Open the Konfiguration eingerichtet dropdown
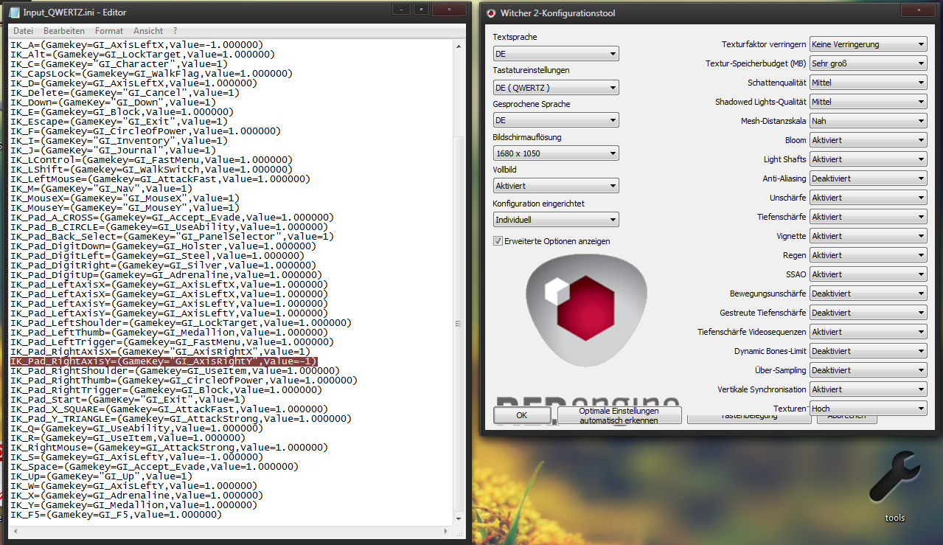 556,219
